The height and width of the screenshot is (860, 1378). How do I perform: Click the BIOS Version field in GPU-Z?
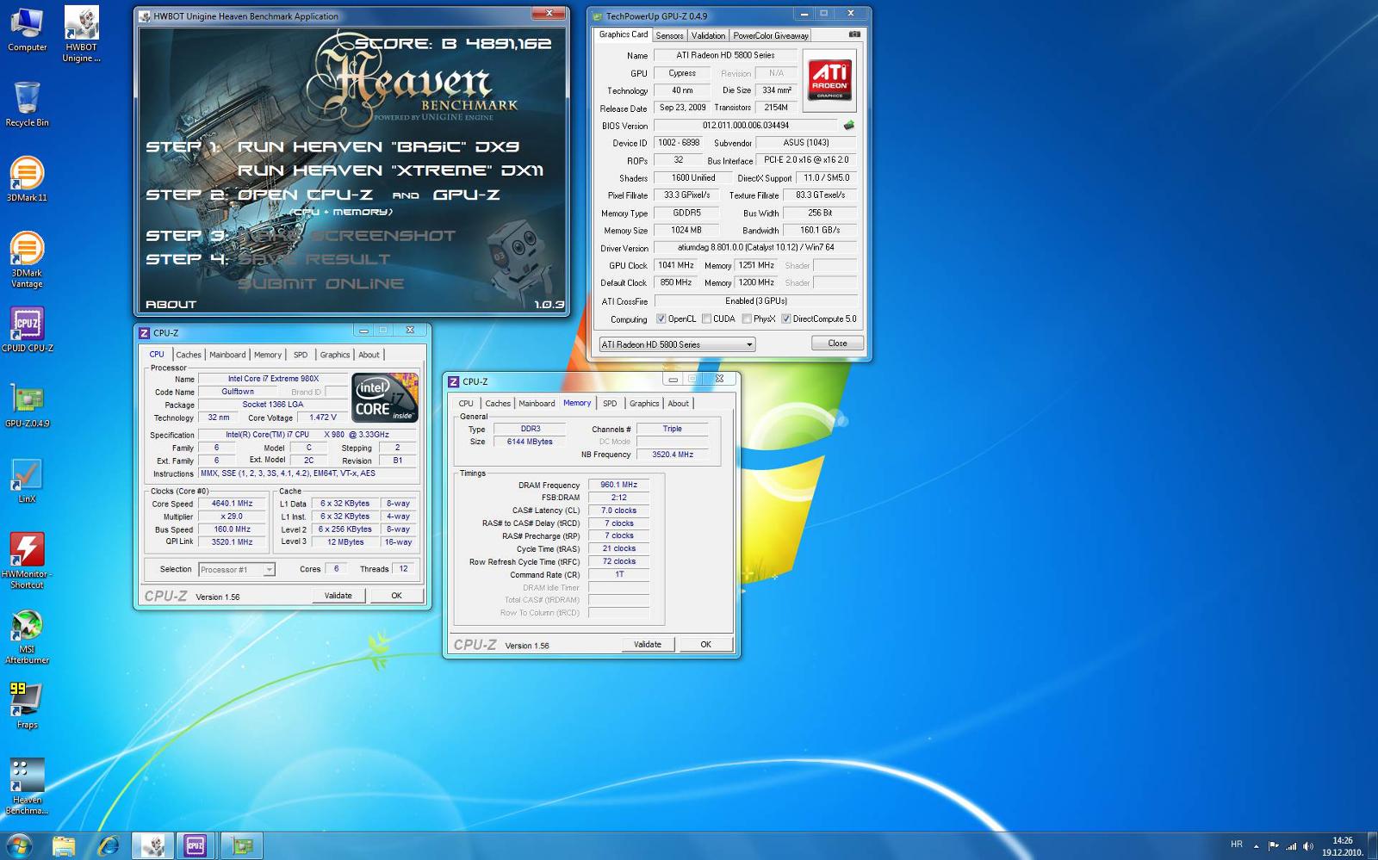point(746,126)
